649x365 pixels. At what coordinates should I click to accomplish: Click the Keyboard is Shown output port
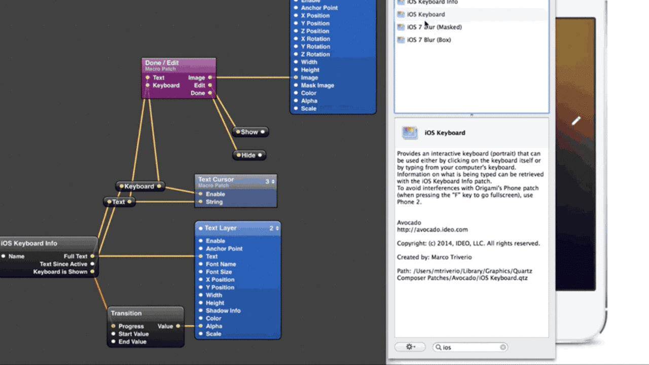tap(92, 272)
